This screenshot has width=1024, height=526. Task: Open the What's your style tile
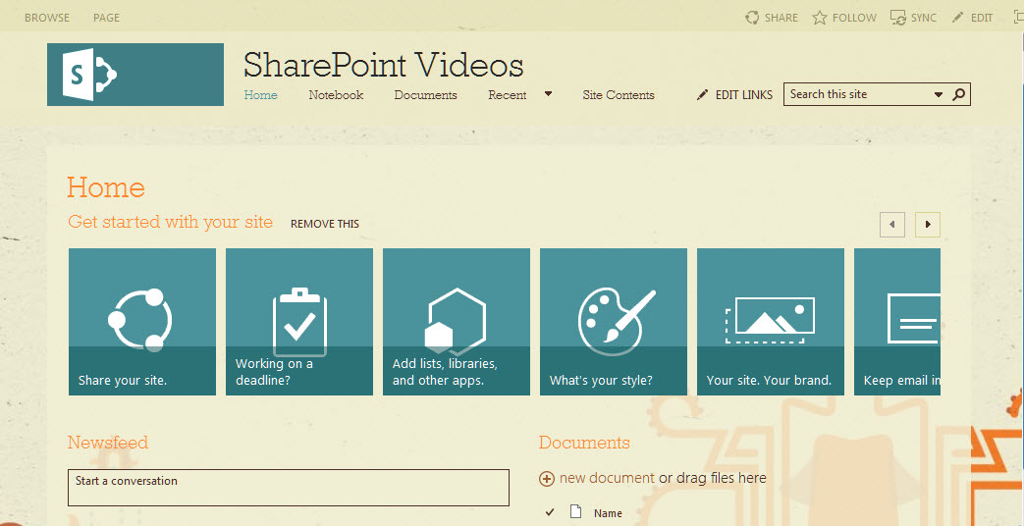(614, 322)
